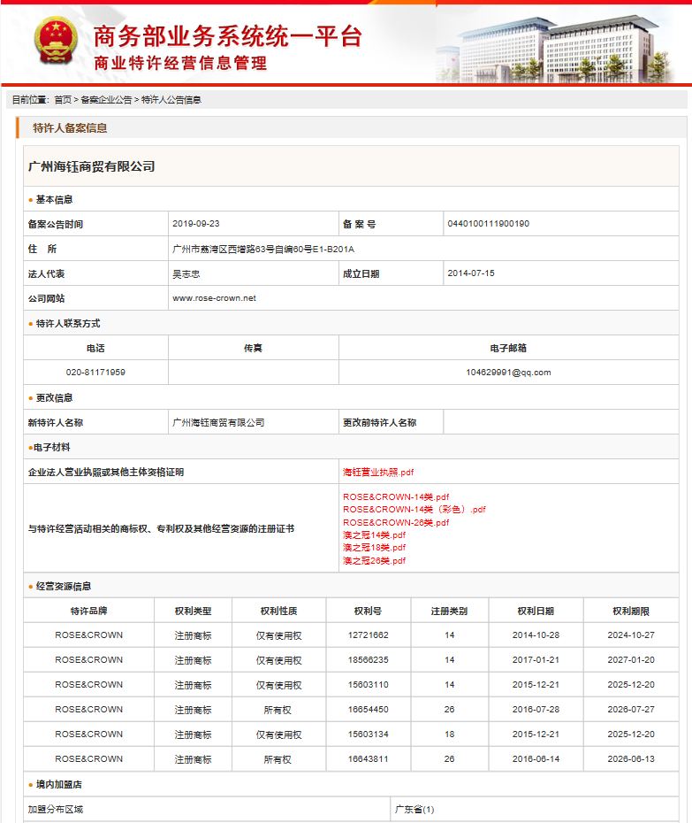Select right number 15603134 cell
Image resolution: width=692 pixels, height=823 pixels.
(368, 734)
